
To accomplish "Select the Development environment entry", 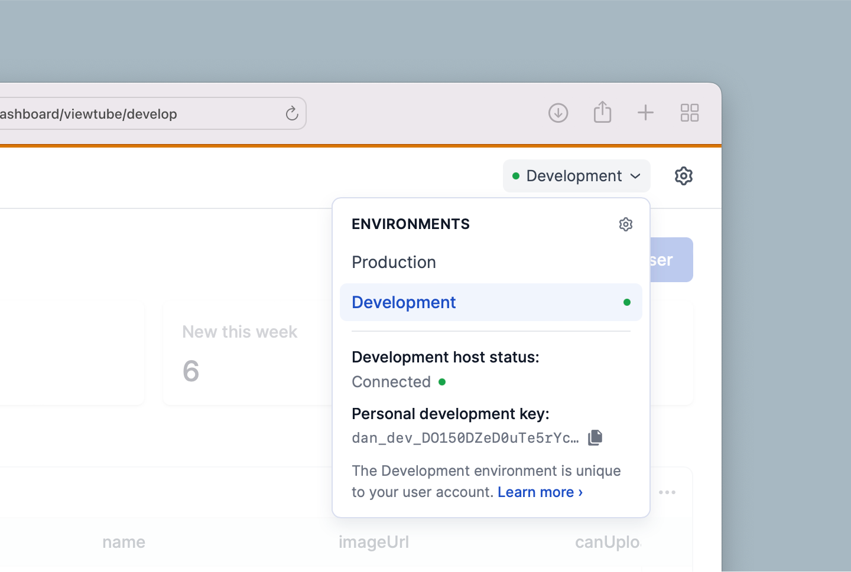I will coord(404,302).
